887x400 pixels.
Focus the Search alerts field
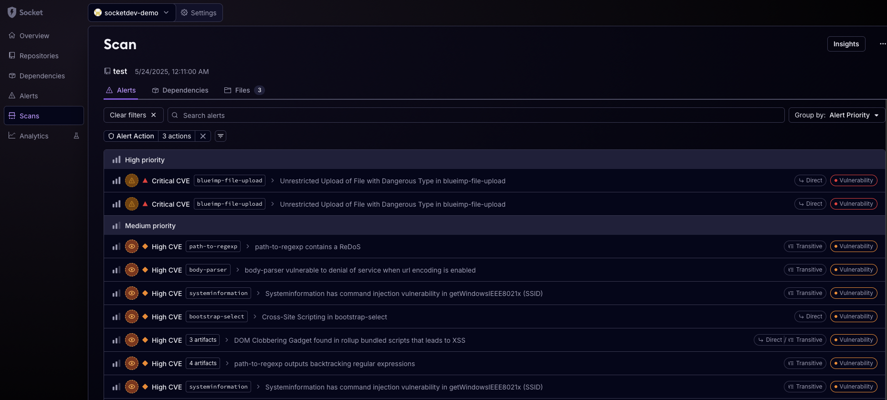pyautogui.click(x=476, y=115)
